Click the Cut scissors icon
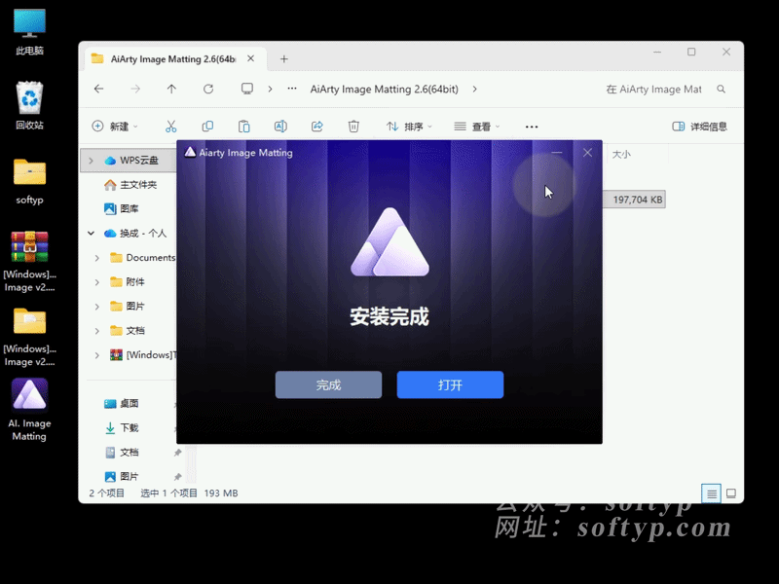779x584 pixels. 171,127
